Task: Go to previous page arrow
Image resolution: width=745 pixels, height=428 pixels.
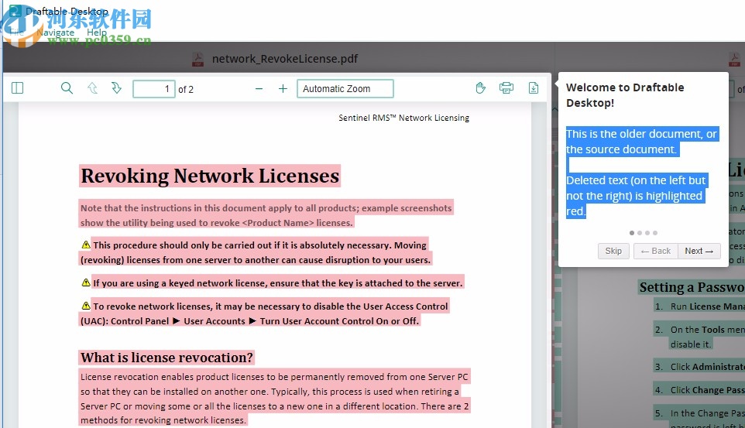Action: 92,88
